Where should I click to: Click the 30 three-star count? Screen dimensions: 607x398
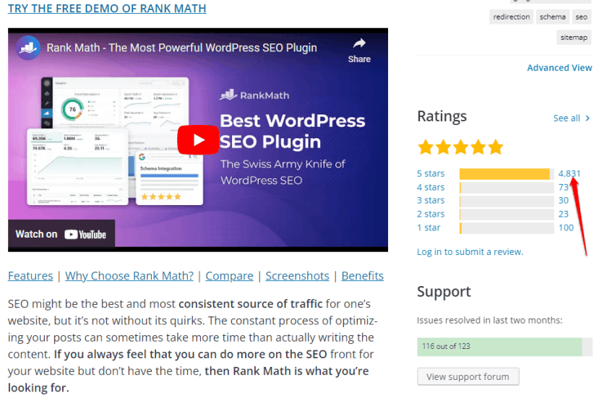point(563,200)
